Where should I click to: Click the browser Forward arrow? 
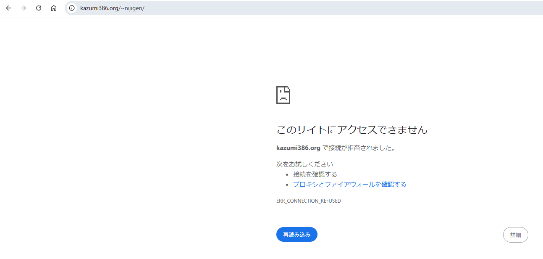coord(24,8)
